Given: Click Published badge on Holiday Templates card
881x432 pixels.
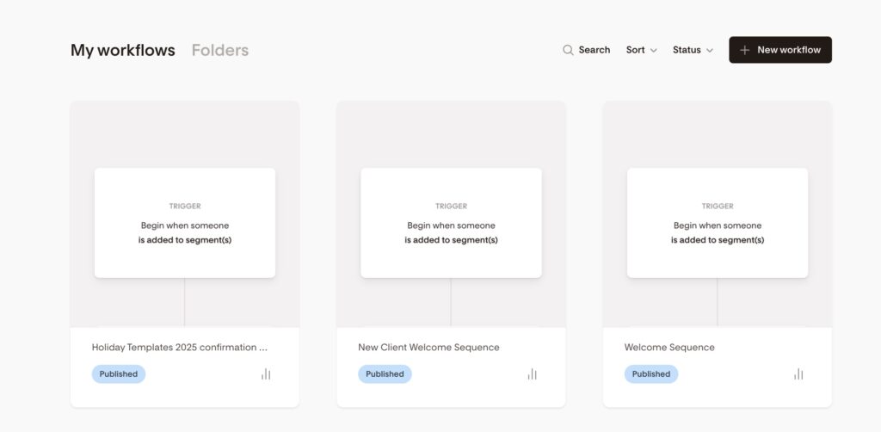Looking at the screenshot, I should pyautogui.click(x=119, y=374).
